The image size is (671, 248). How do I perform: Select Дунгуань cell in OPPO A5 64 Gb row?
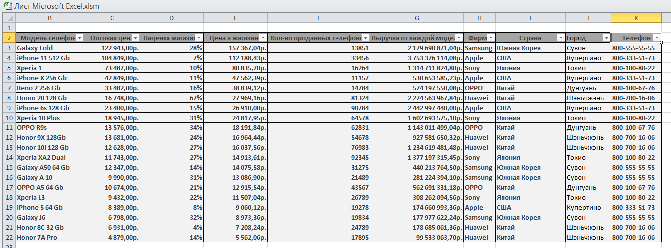click(x=588, y=187)
